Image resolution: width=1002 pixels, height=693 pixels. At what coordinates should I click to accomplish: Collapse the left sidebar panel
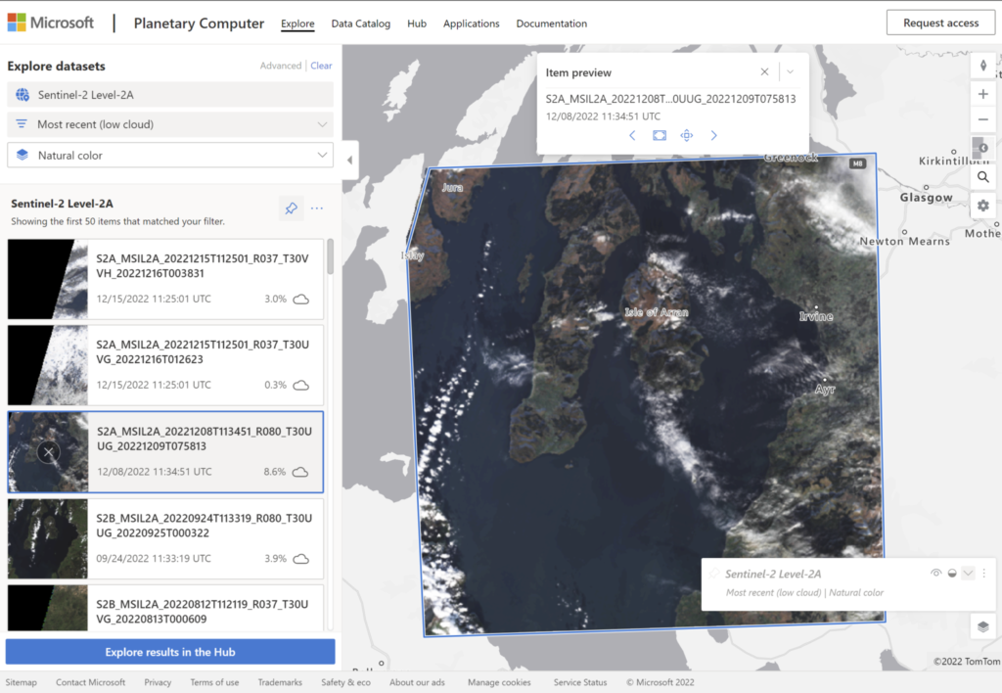pyautogui.click(x=350, y=159)
